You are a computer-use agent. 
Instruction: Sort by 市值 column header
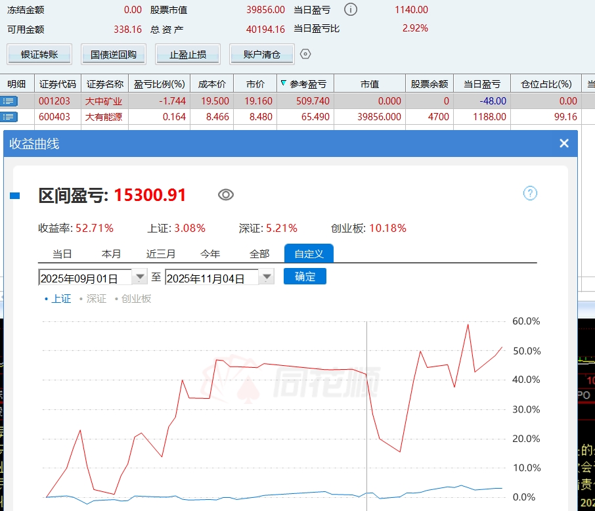(370, 84)
